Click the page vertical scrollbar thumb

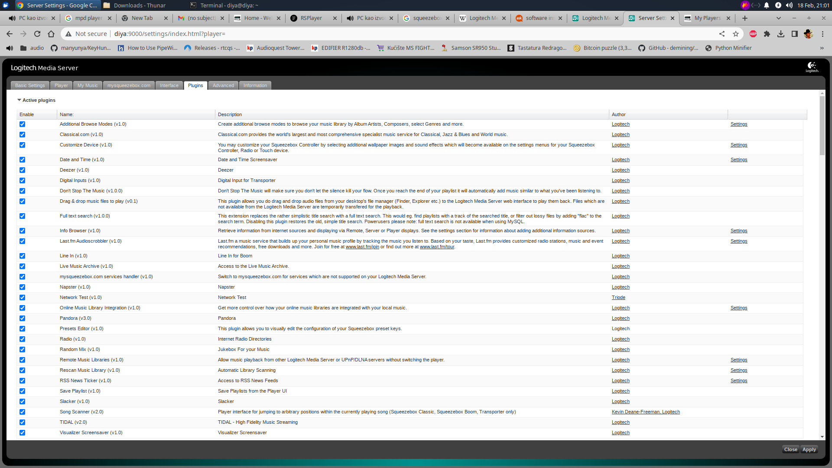coord(822,126)
